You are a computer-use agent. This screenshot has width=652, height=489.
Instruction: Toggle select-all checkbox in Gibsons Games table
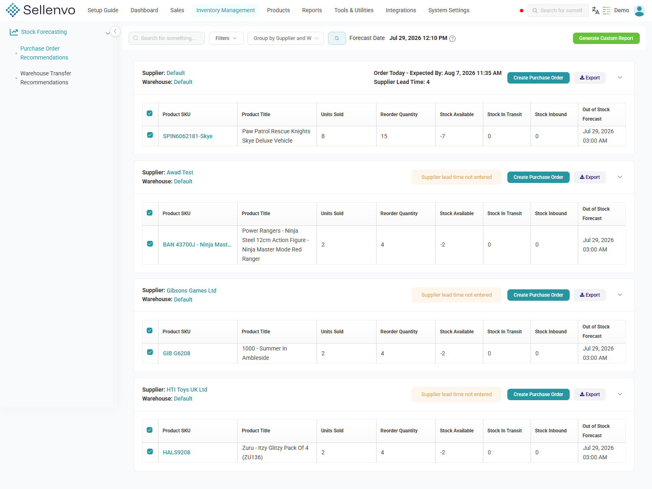pyautogui.click(x=150, y=330)
